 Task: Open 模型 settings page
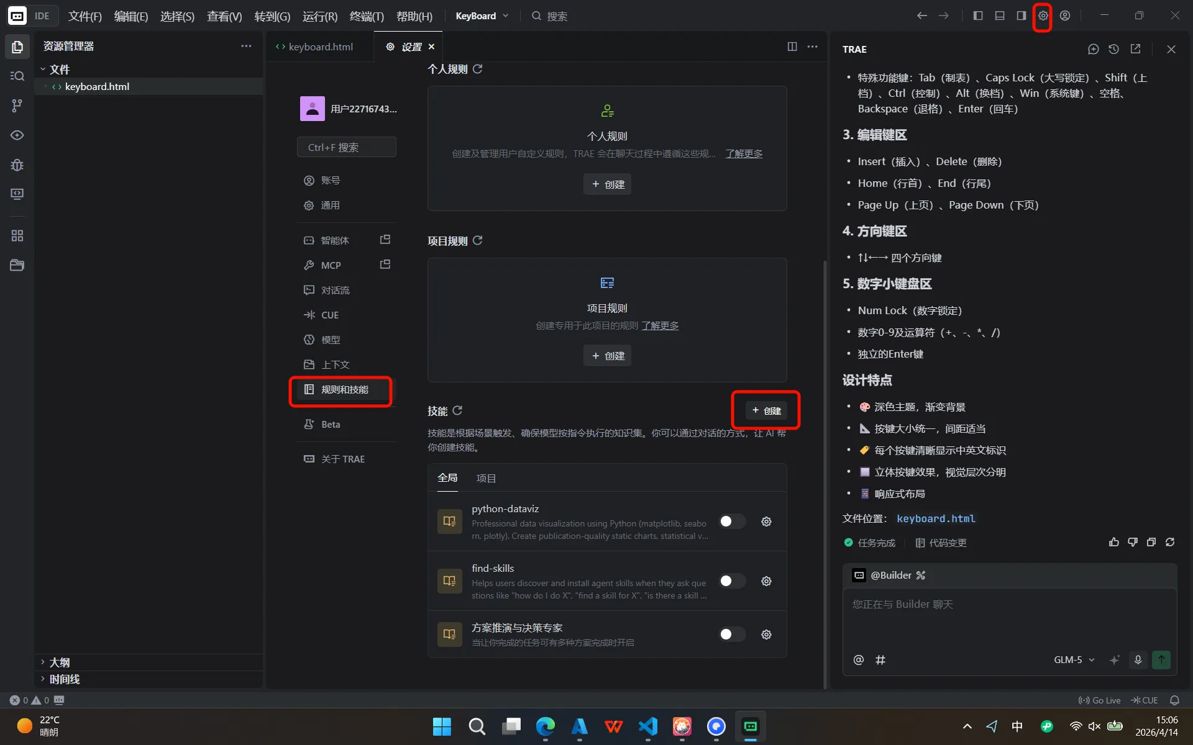pyautogui.click(x=346, y=340)
